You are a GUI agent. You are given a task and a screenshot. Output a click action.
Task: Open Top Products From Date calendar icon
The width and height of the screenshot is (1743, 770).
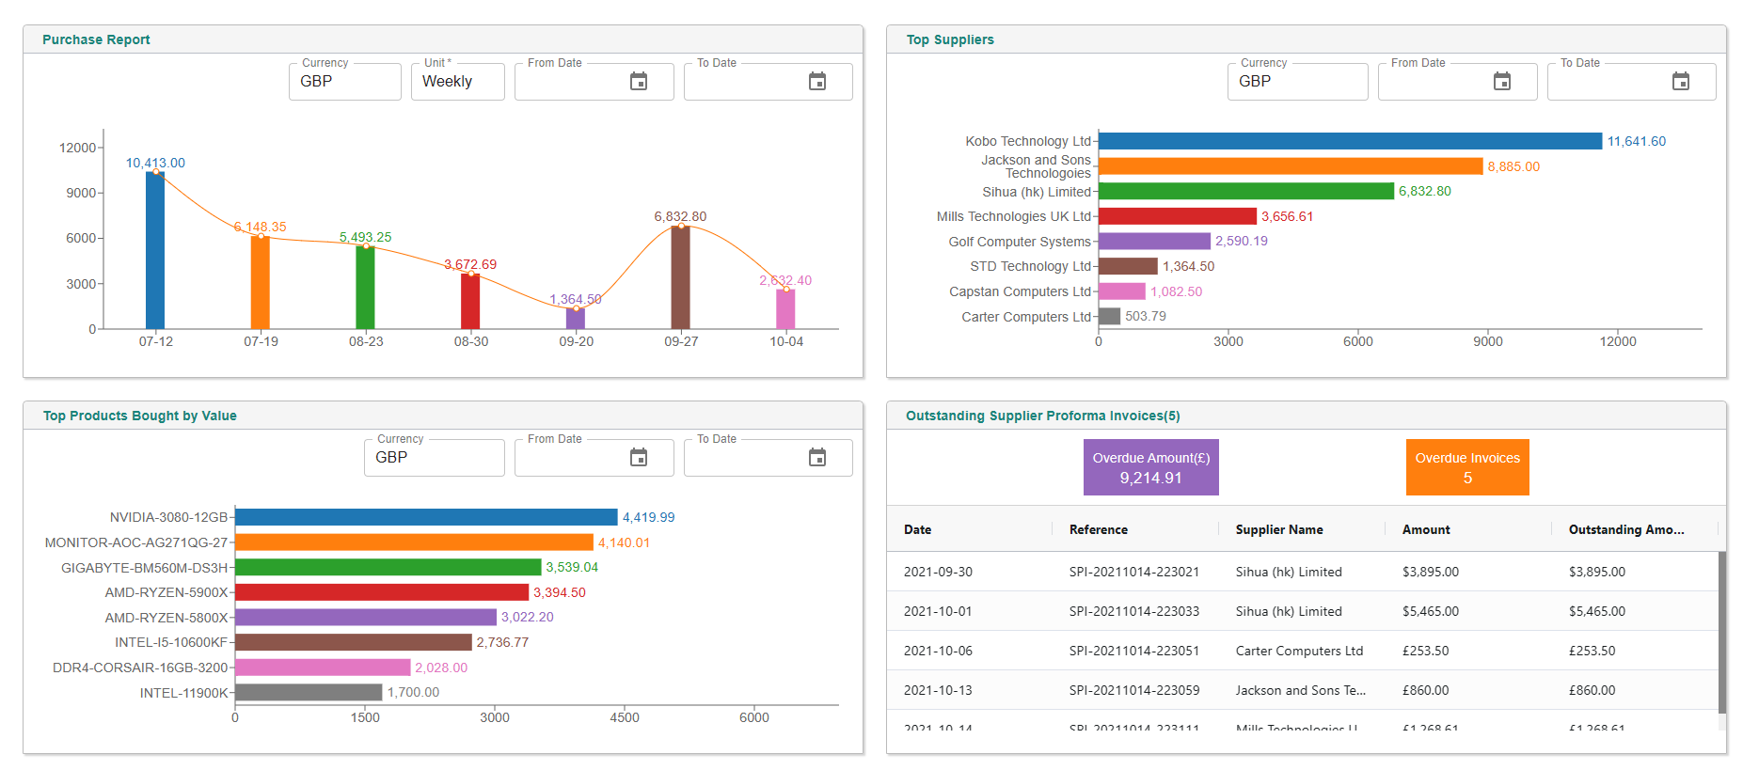[638, 458]
